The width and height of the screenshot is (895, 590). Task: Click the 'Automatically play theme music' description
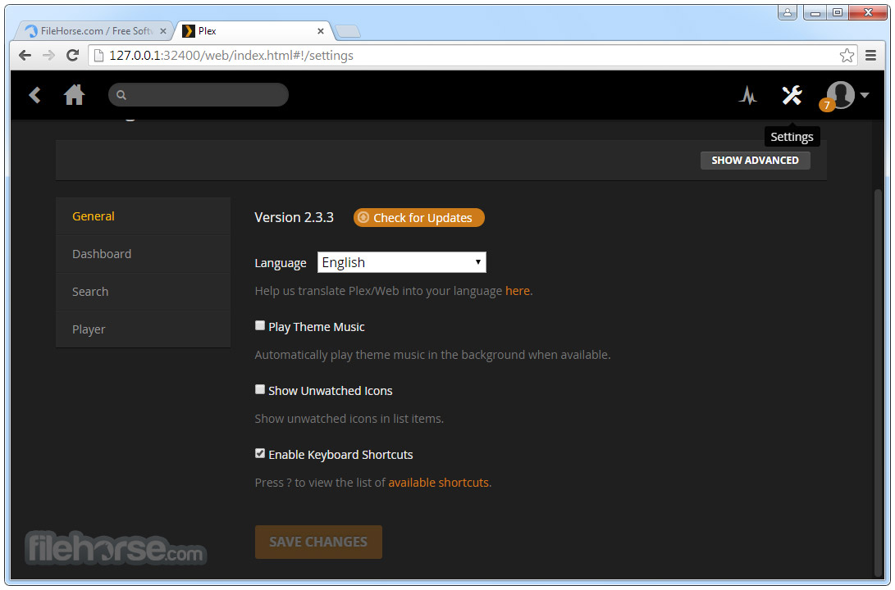coord(432,355)
